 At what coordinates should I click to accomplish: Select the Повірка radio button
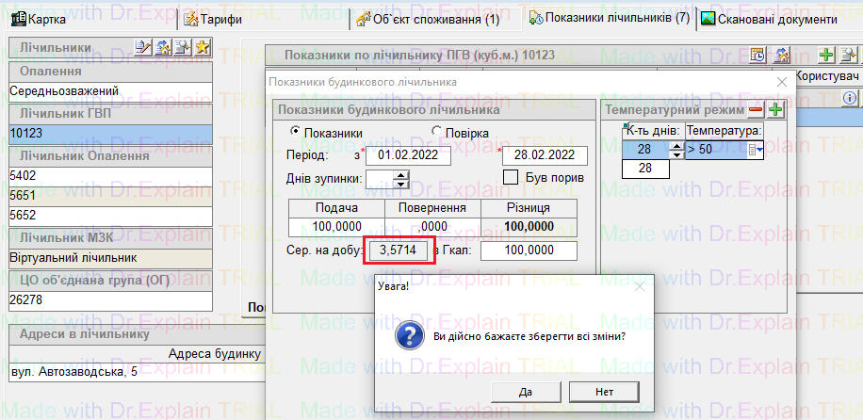(x=437, y=133)
